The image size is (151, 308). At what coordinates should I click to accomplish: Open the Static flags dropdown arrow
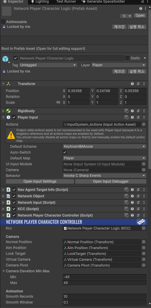[145, 58]
